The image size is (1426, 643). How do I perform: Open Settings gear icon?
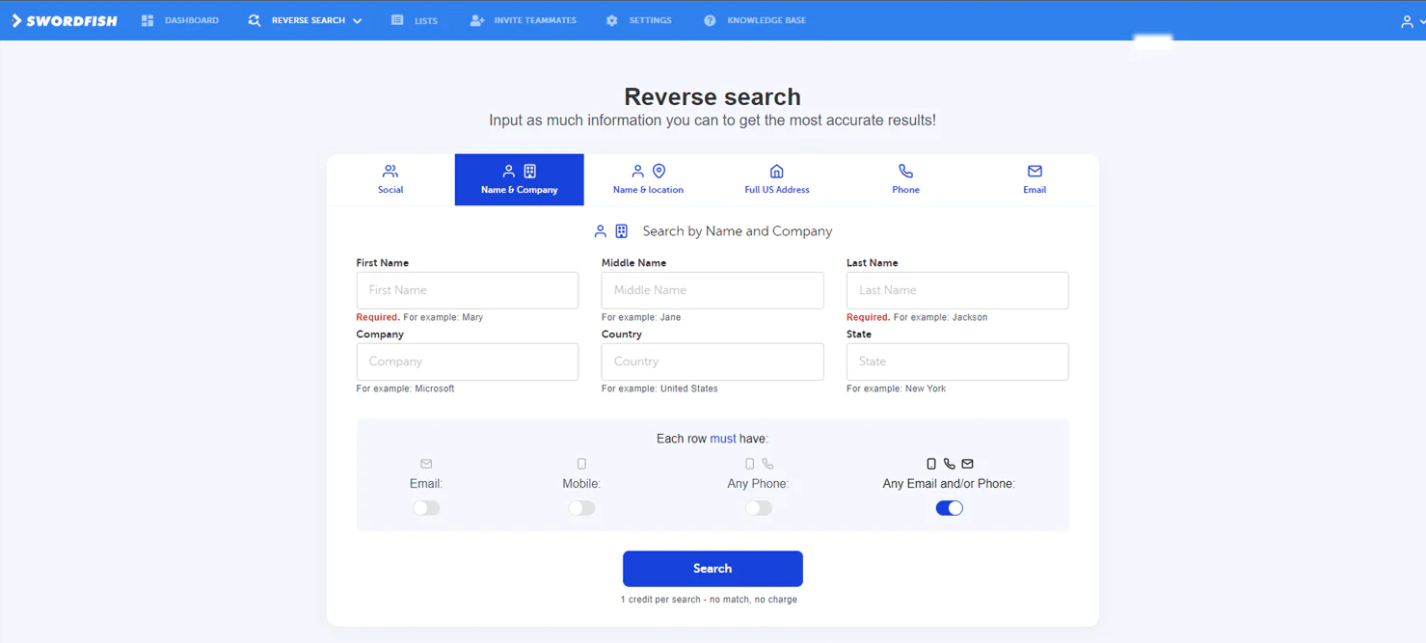(611, 20)
